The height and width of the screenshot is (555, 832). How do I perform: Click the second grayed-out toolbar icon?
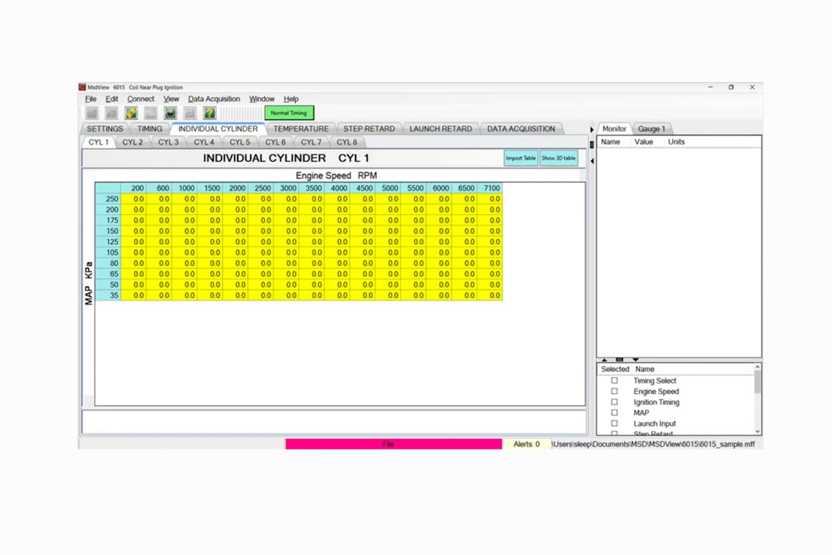tap(111, 112)
